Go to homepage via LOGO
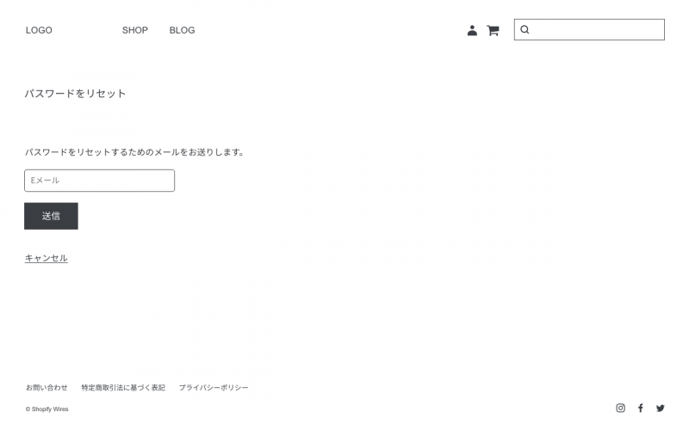689x430 pixels. 39,30
